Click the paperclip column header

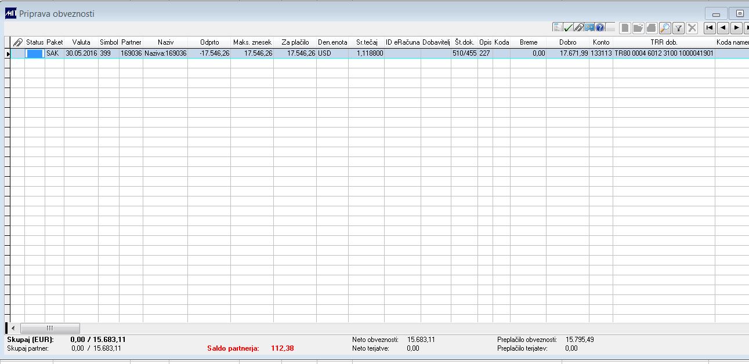18,42
